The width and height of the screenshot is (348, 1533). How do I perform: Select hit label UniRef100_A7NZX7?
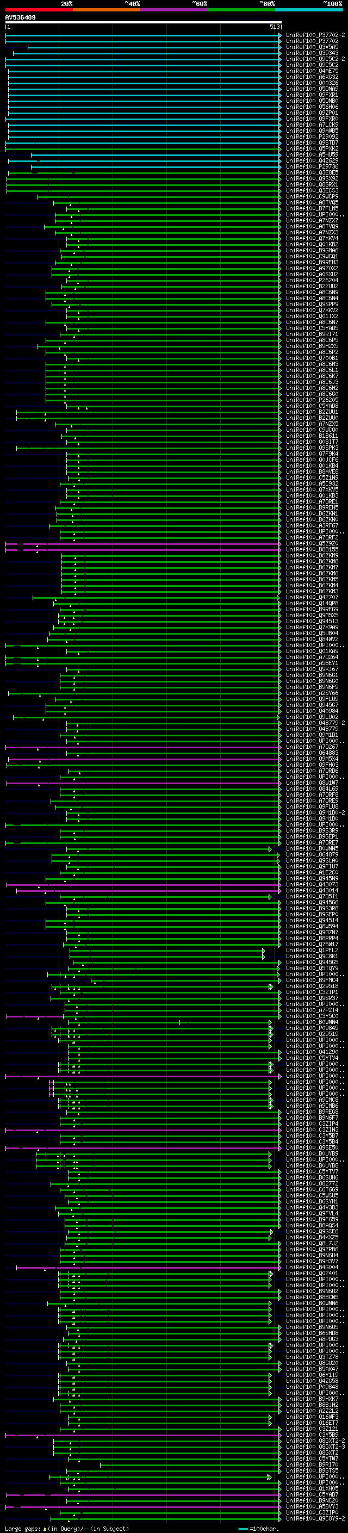tap(312, 220)
